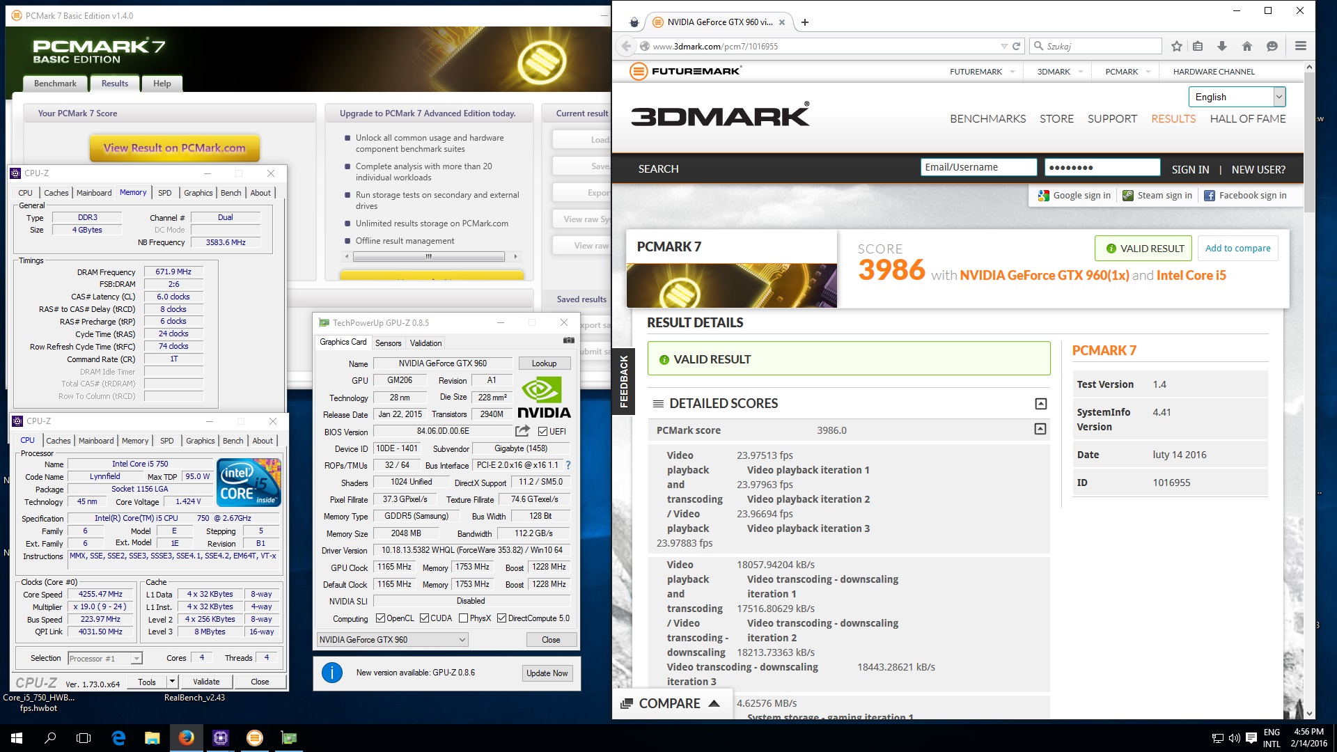
Task: Toggle the OpenCL checkbox
Action: [380, 618]
